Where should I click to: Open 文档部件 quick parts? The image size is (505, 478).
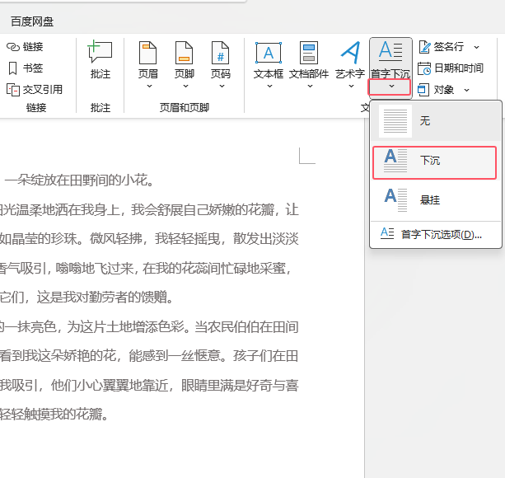pyautogui.click(x=309, y=60)
